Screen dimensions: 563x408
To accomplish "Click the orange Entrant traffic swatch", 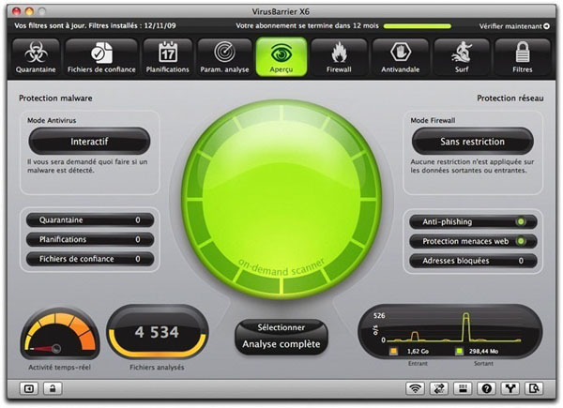I will click(394, 351).
